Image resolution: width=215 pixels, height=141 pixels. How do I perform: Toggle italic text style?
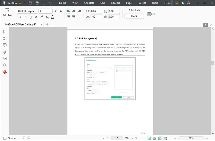click(25, 17)
